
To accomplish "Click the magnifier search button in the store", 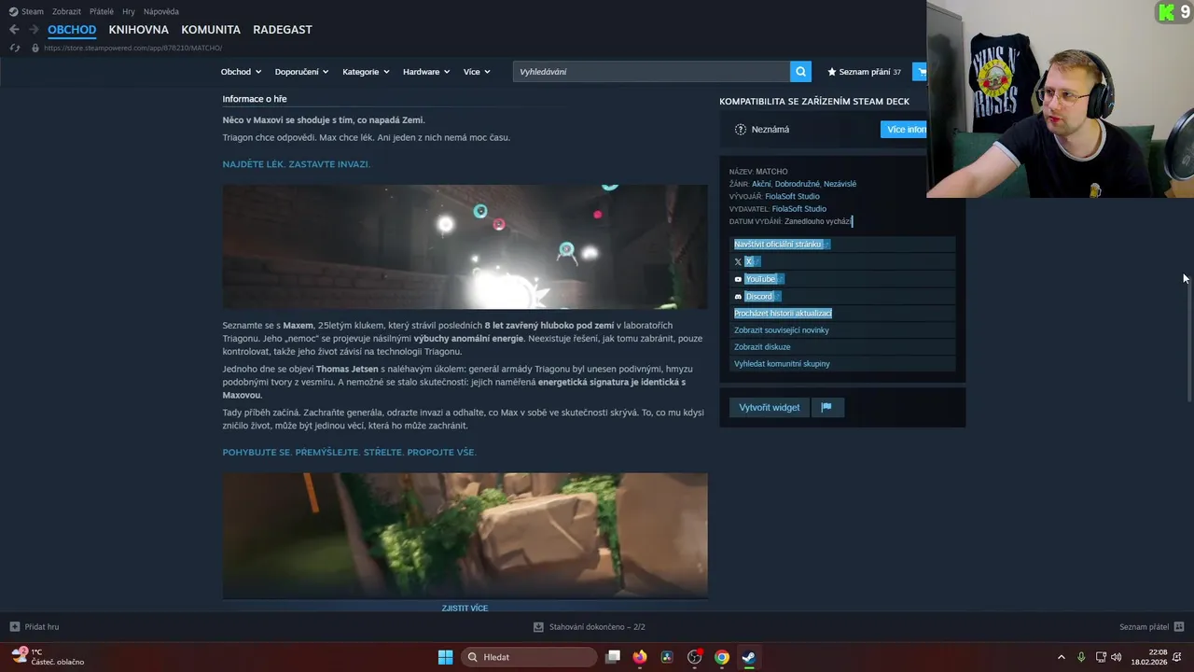I will [800, 72].
